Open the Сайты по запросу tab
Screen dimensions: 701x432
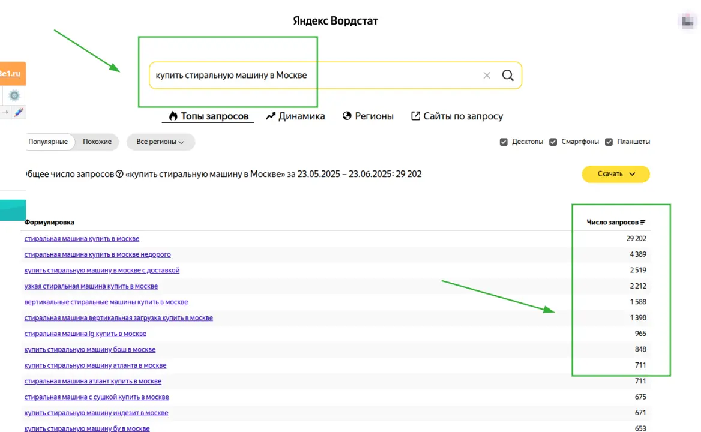(457, 116)
